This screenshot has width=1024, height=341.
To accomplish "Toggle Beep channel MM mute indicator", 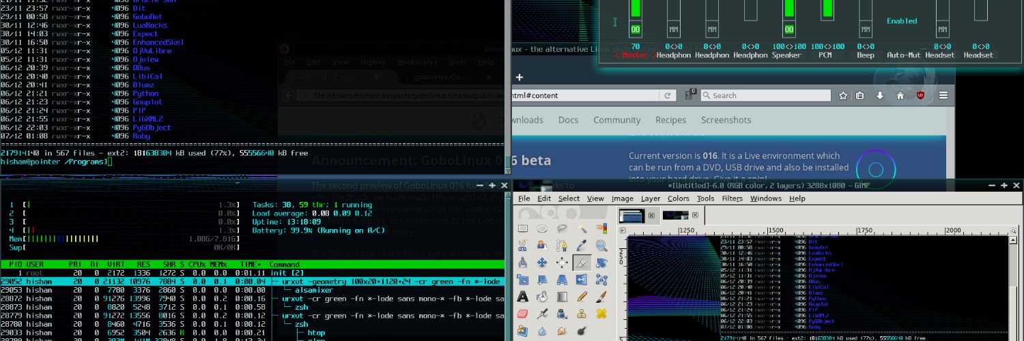I will tap(866, 30).
